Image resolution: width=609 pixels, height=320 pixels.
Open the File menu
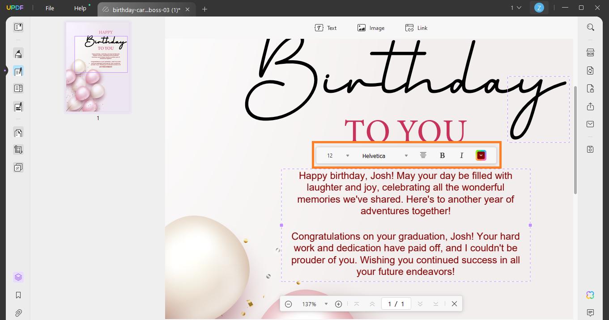click(x=50, y=8)
